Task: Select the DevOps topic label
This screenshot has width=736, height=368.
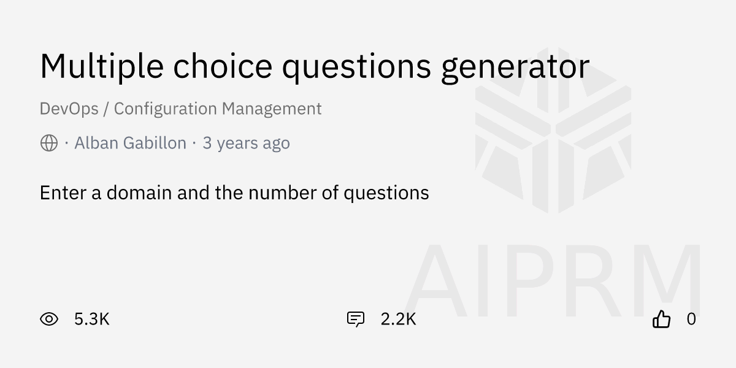Action: point(69,109)
